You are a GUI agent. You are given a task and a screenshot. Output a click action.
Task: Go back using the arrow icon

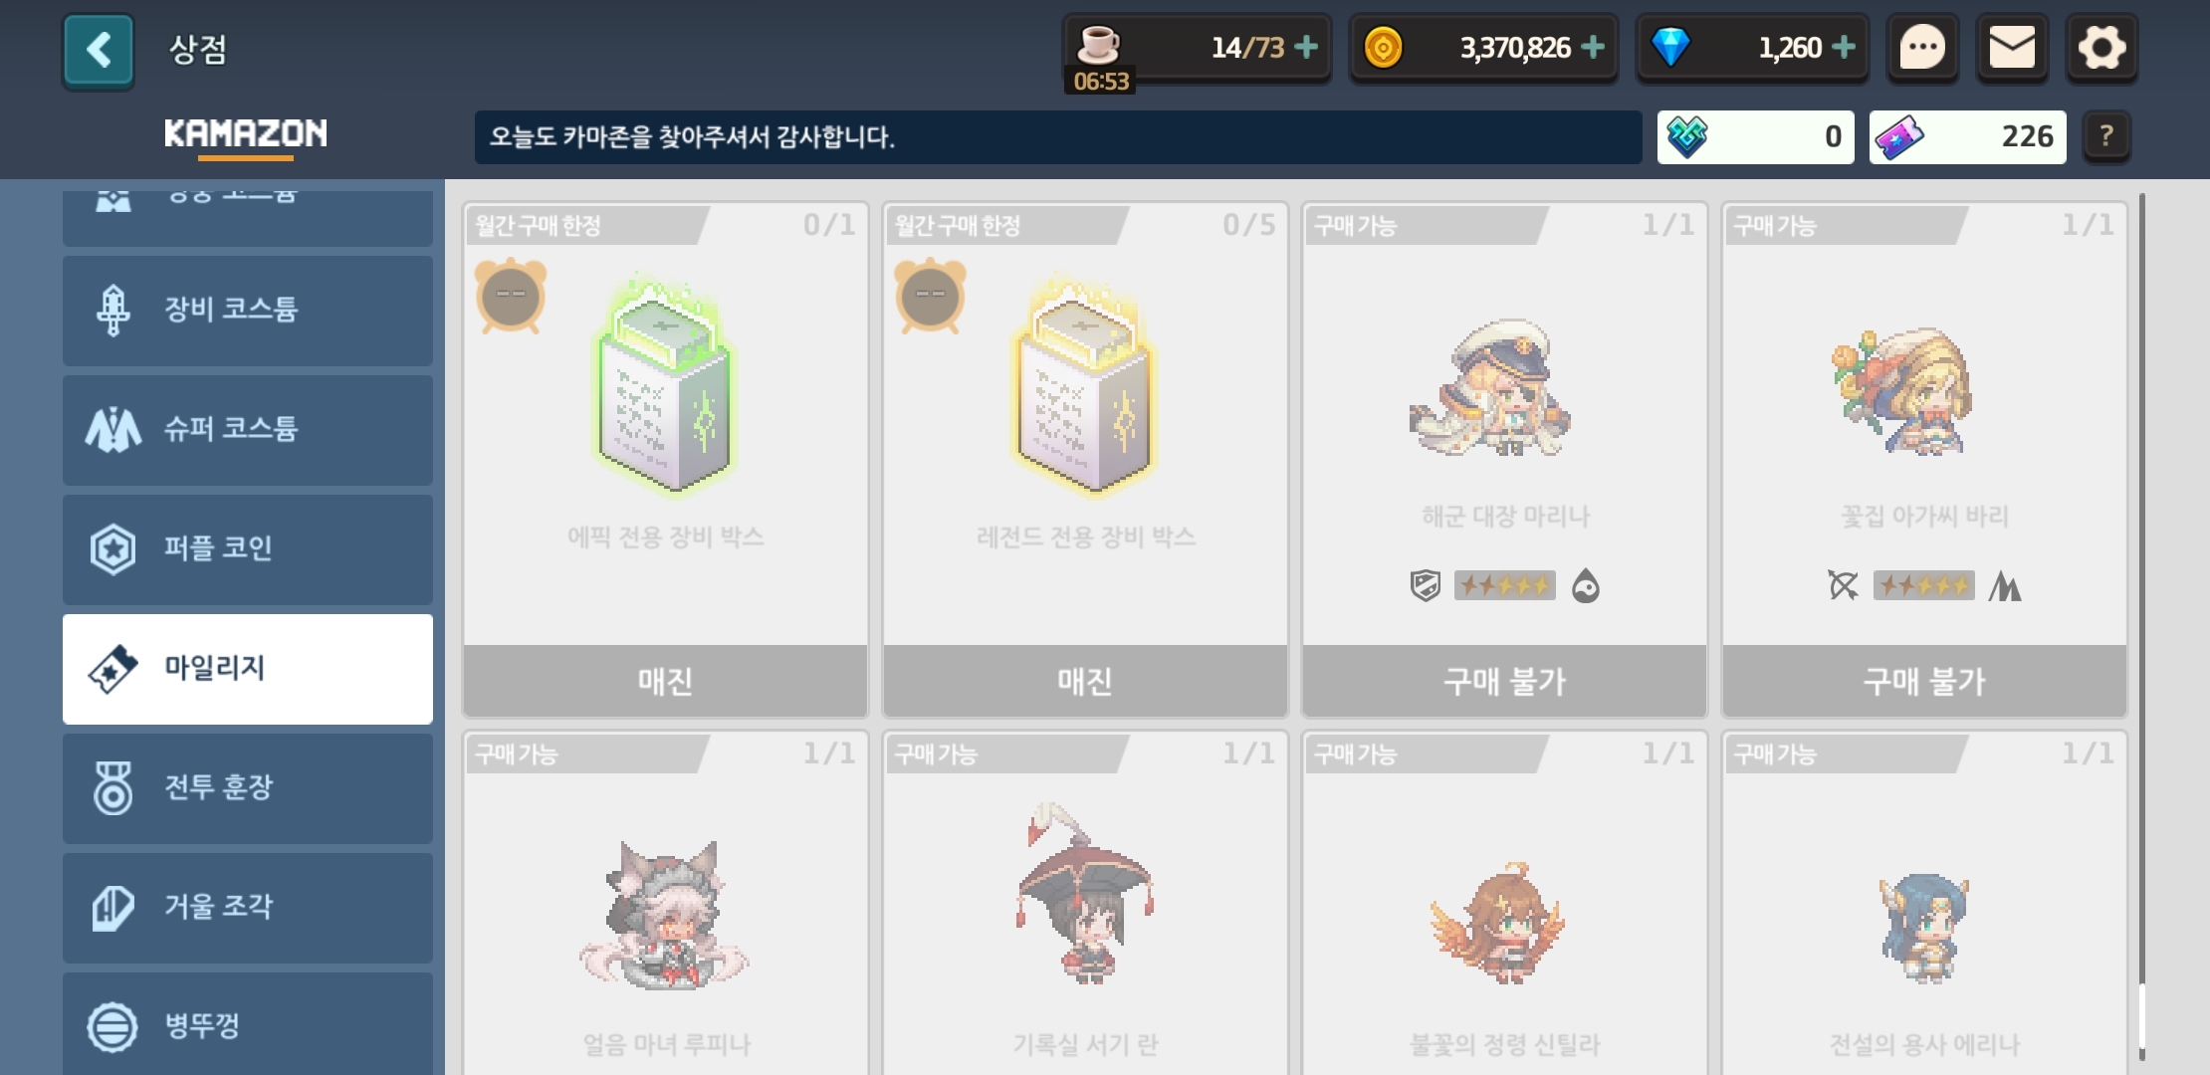98,50
